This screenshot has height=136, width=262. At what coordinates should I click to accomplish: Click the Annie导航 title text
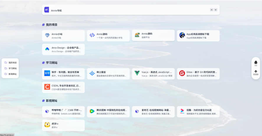click(57, 10)
